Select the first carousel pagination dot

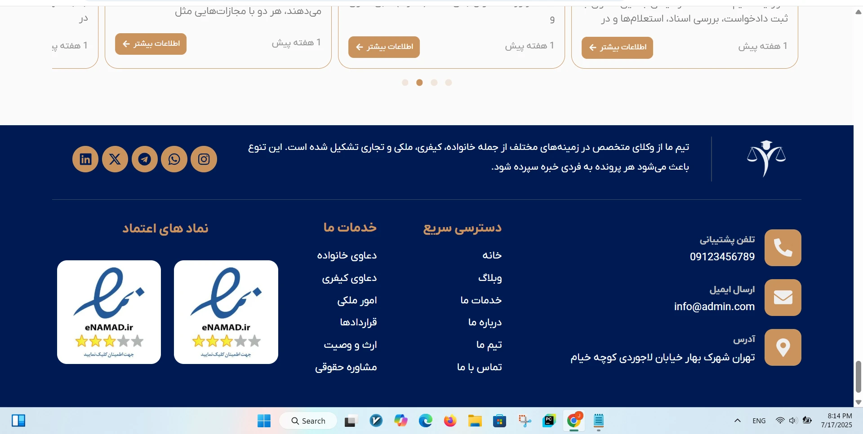[405, 83]
